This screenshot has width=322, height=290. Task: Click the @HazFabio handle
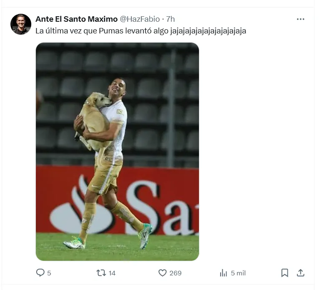tap(140, 19)
